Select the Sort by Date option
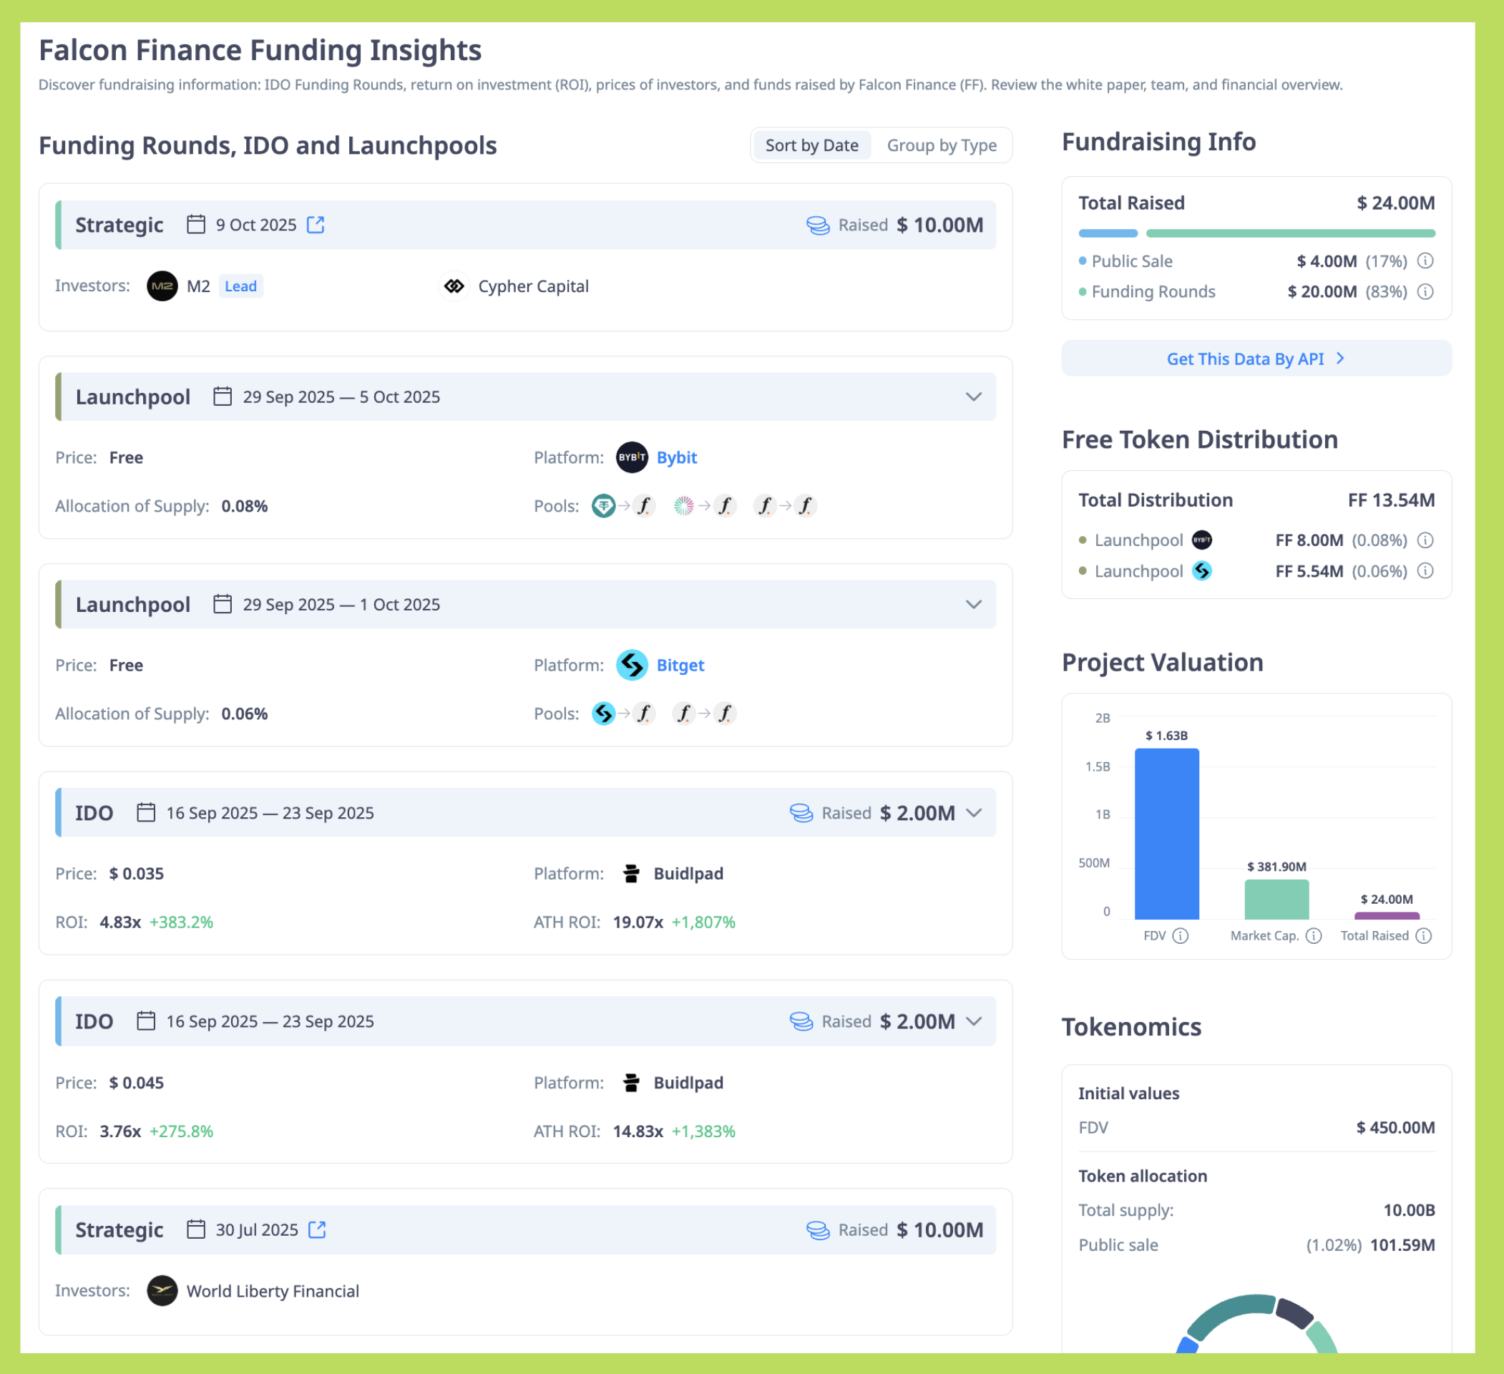This screenshot has height=1374, width=1504. pyautogui.click(x=811, y=145)
